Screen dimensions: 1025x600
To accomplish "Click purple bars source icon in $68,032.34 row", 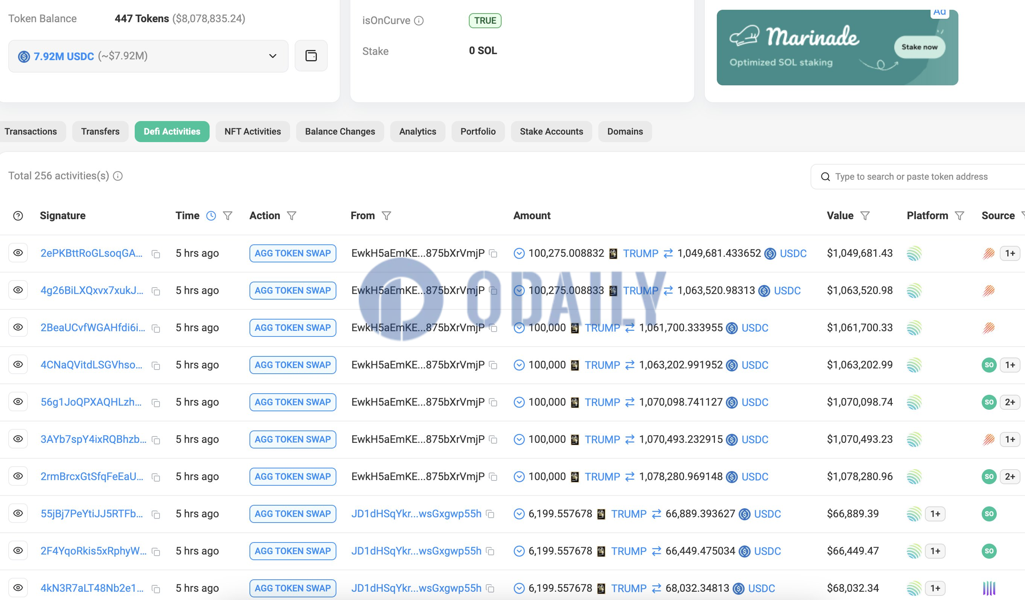I will pos(989,588).
